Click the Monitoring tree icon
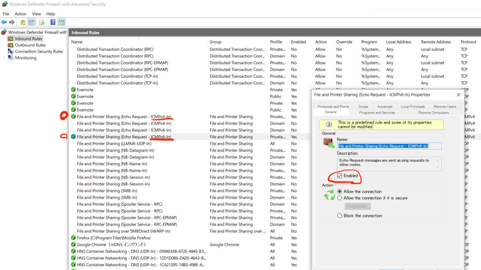 coord(10,58)
